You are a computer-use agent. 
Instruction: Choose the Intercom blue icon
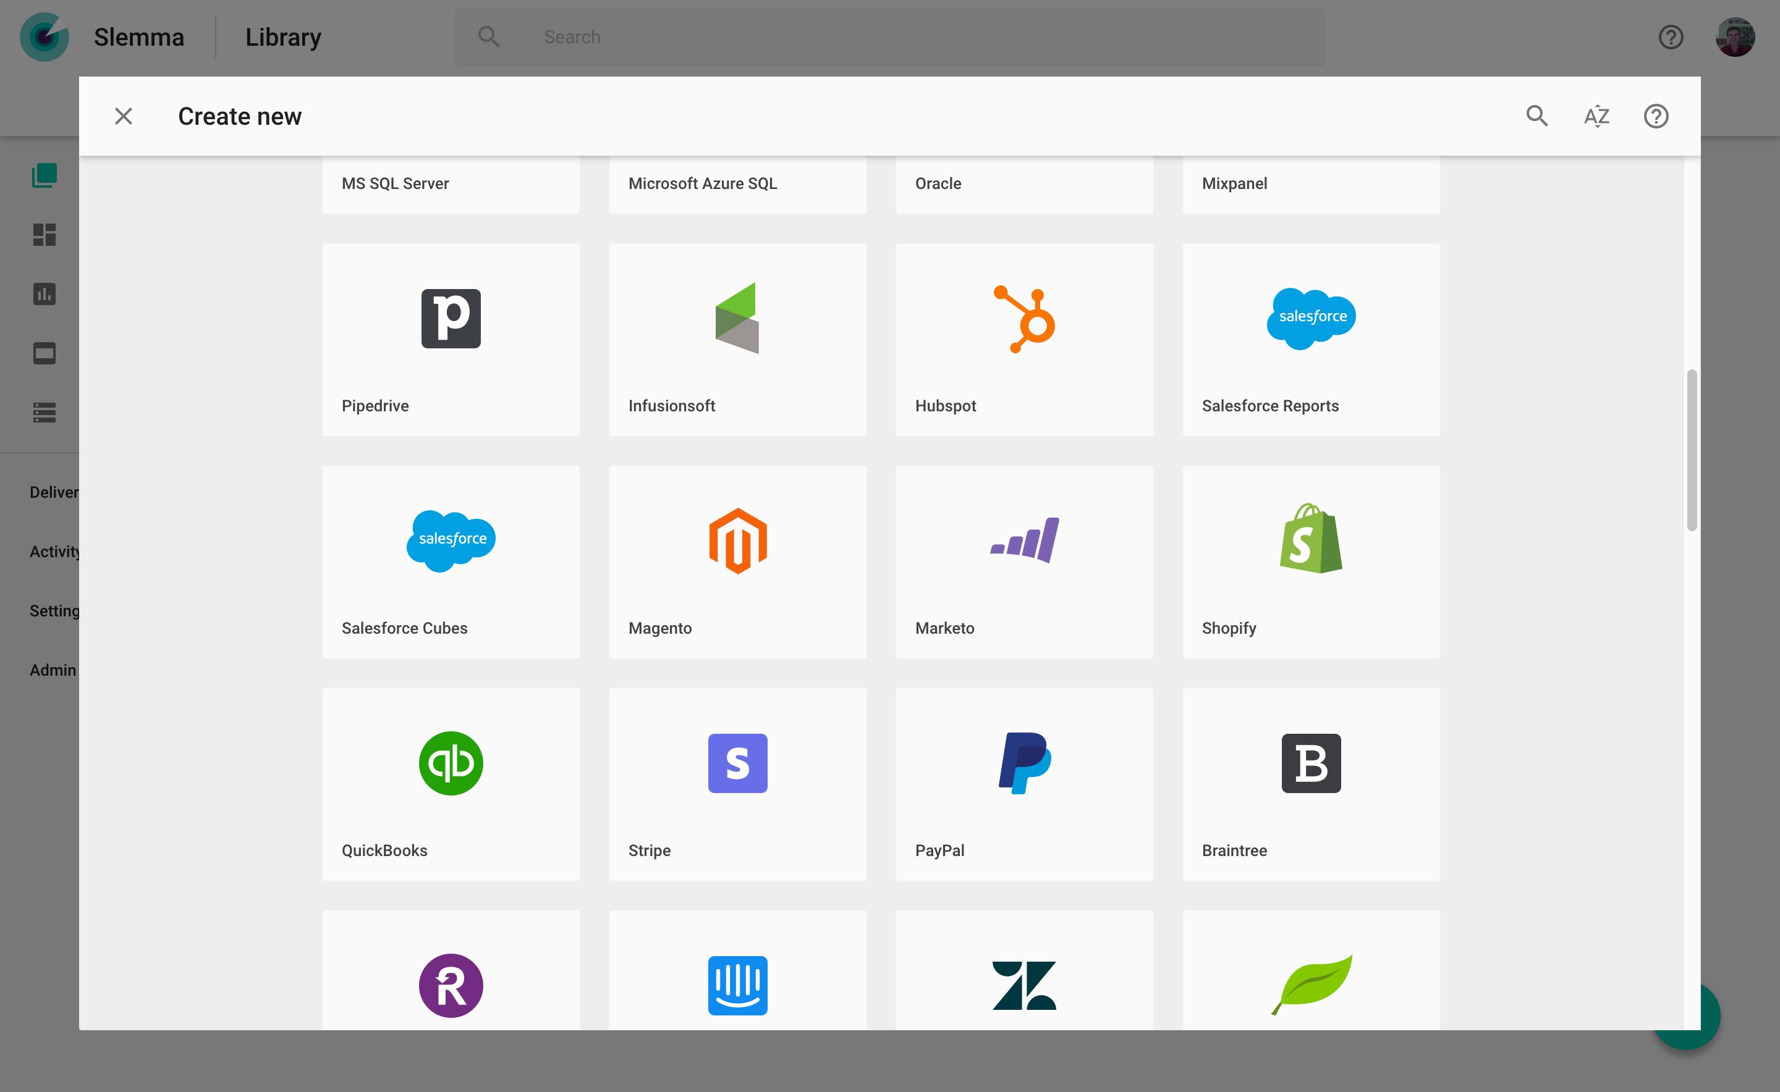click(x=737, y=986)
